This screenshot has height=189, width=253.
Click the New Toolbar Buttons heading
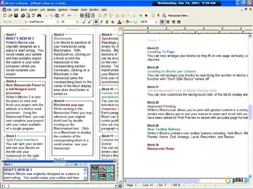tap(164, 129)
